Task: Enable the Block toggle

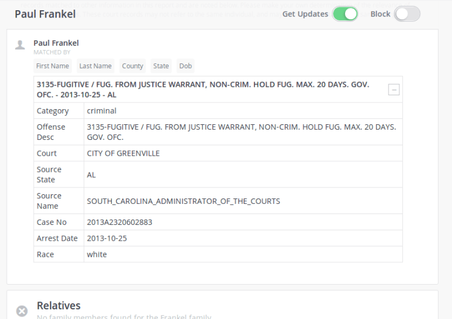Action: pos(407,14)
